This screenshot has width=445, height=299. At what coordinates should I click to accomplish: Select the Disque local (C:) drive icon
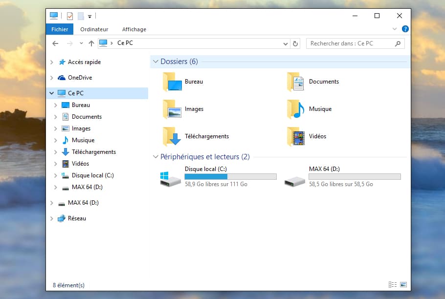click(171, 178)
